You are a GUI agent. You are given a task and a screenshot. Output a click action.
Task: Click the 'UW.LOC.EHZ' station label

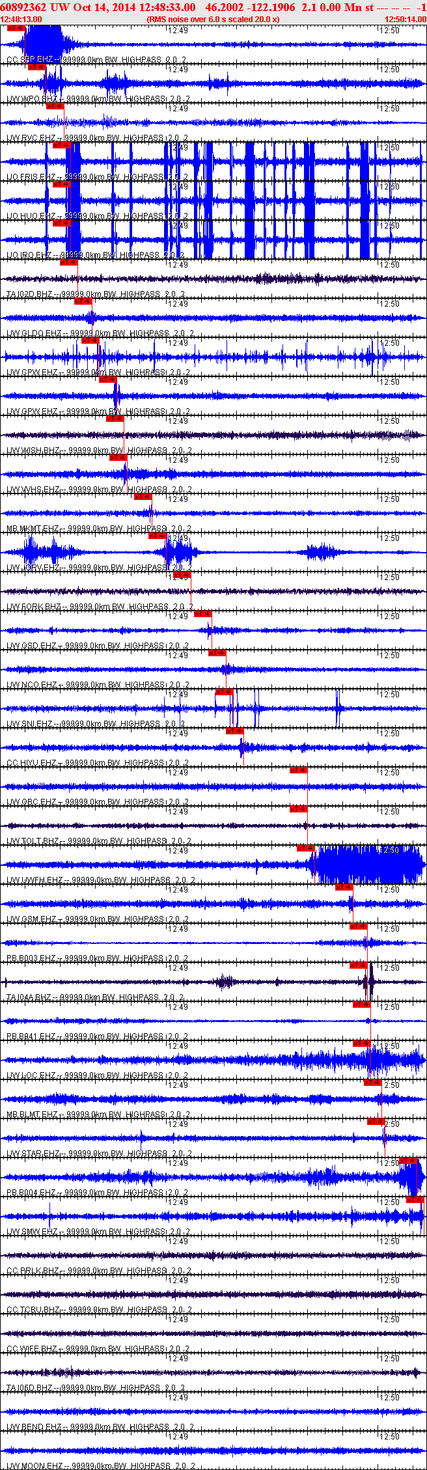pos(32,1075)
